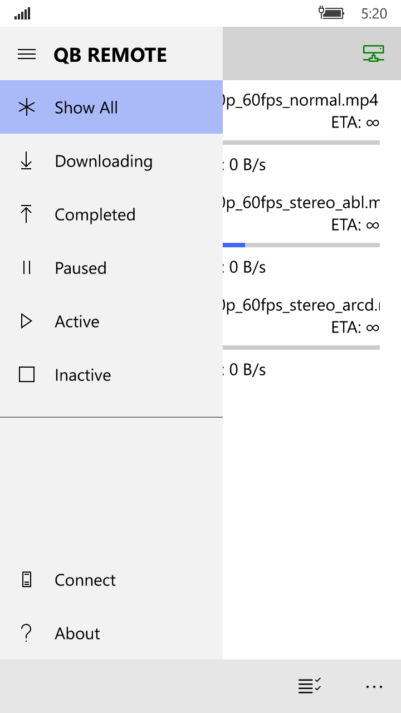The width and height of the screenshot is (401, 713).
Task: Click the Paused filter icon
Action: point(26,267)
